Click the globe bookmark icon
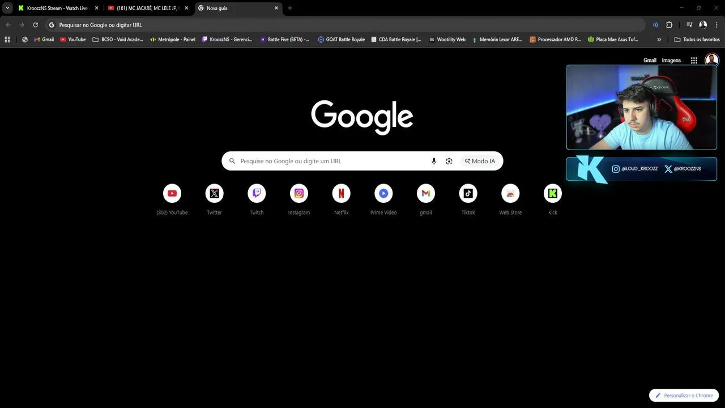This screenshot has width=725, height=408. pos(25,40)
